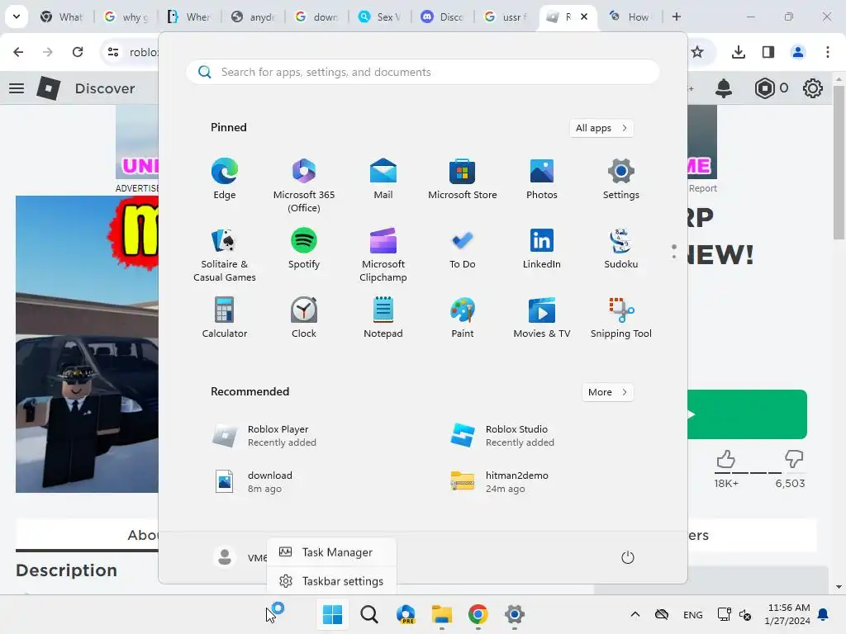
Task: Open the Edge pinned app
Action: [225, 178]
